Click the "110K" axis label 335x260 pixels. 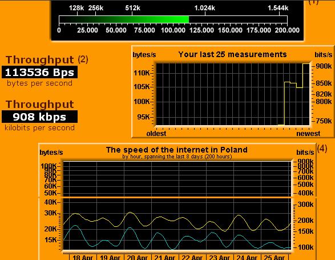click(142, 73)
